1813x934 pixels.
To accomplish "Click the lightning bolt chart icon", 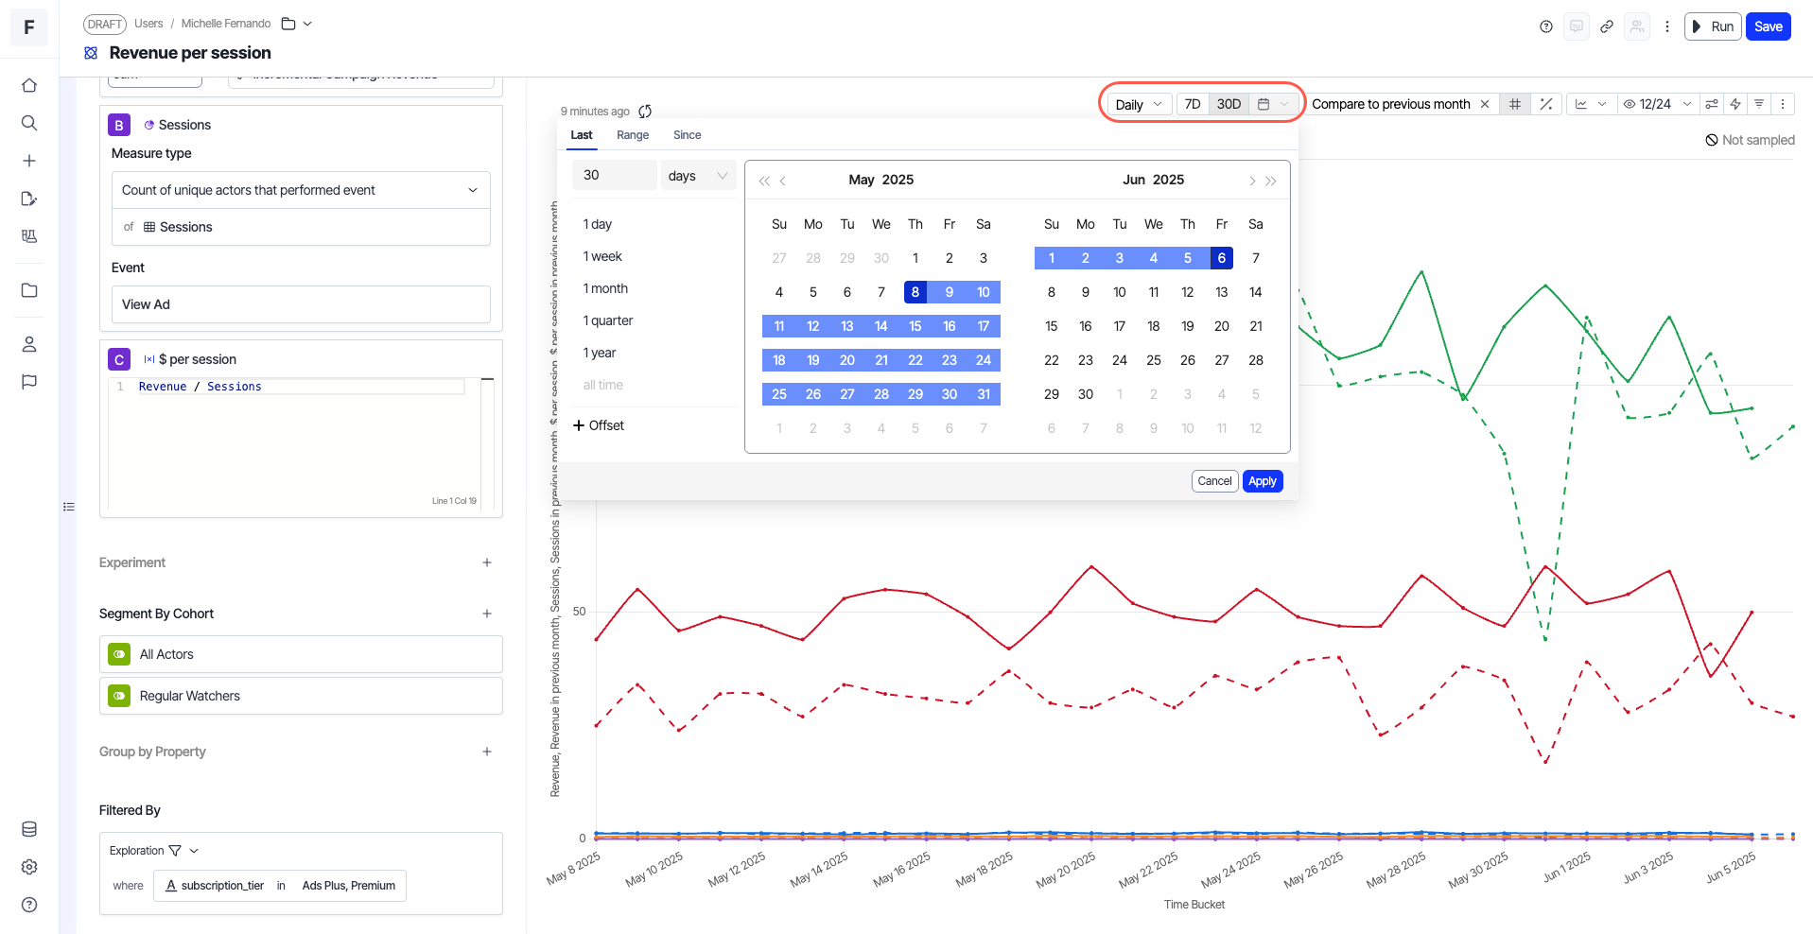I will point(1735,104).
